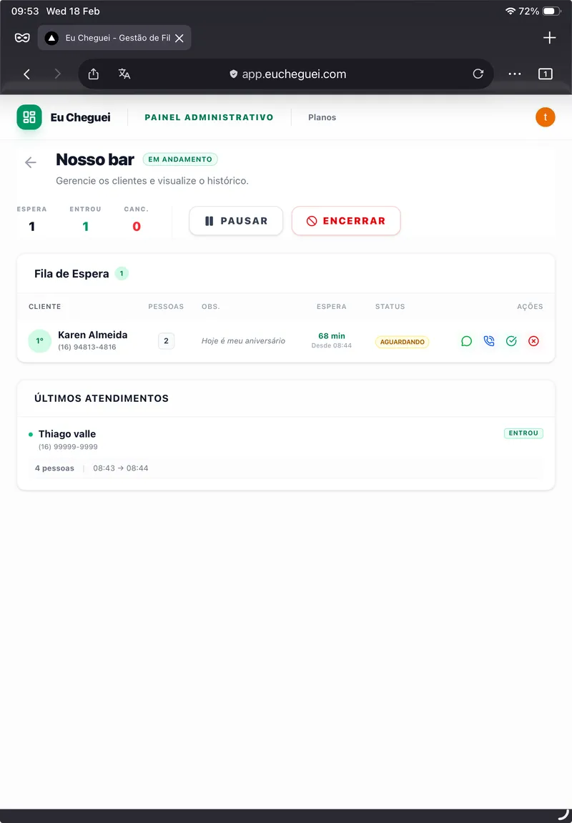Reload the page with refresh icon
572x823 pixels.
pos(478,74)
